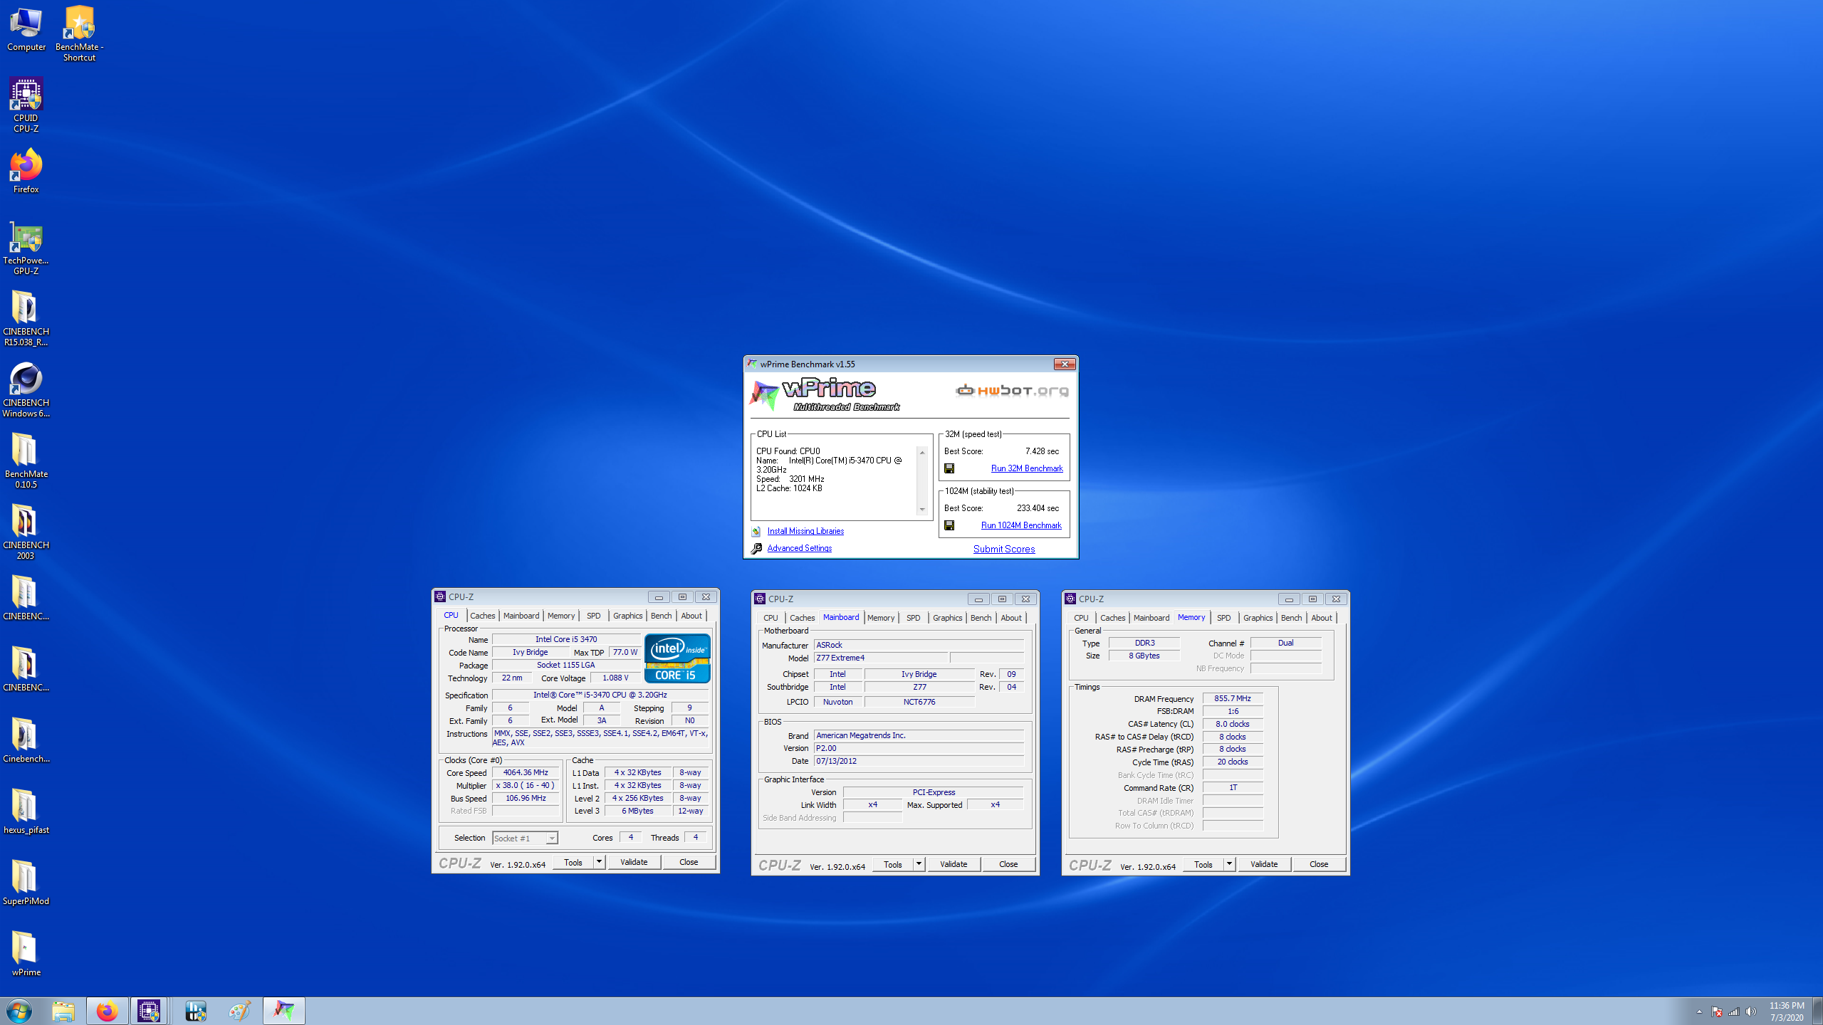This screenshot has height=1025, width=1823.
Task: Click scroll-down arrow in wPrime CPU List
Action: [x=922, y=510]
